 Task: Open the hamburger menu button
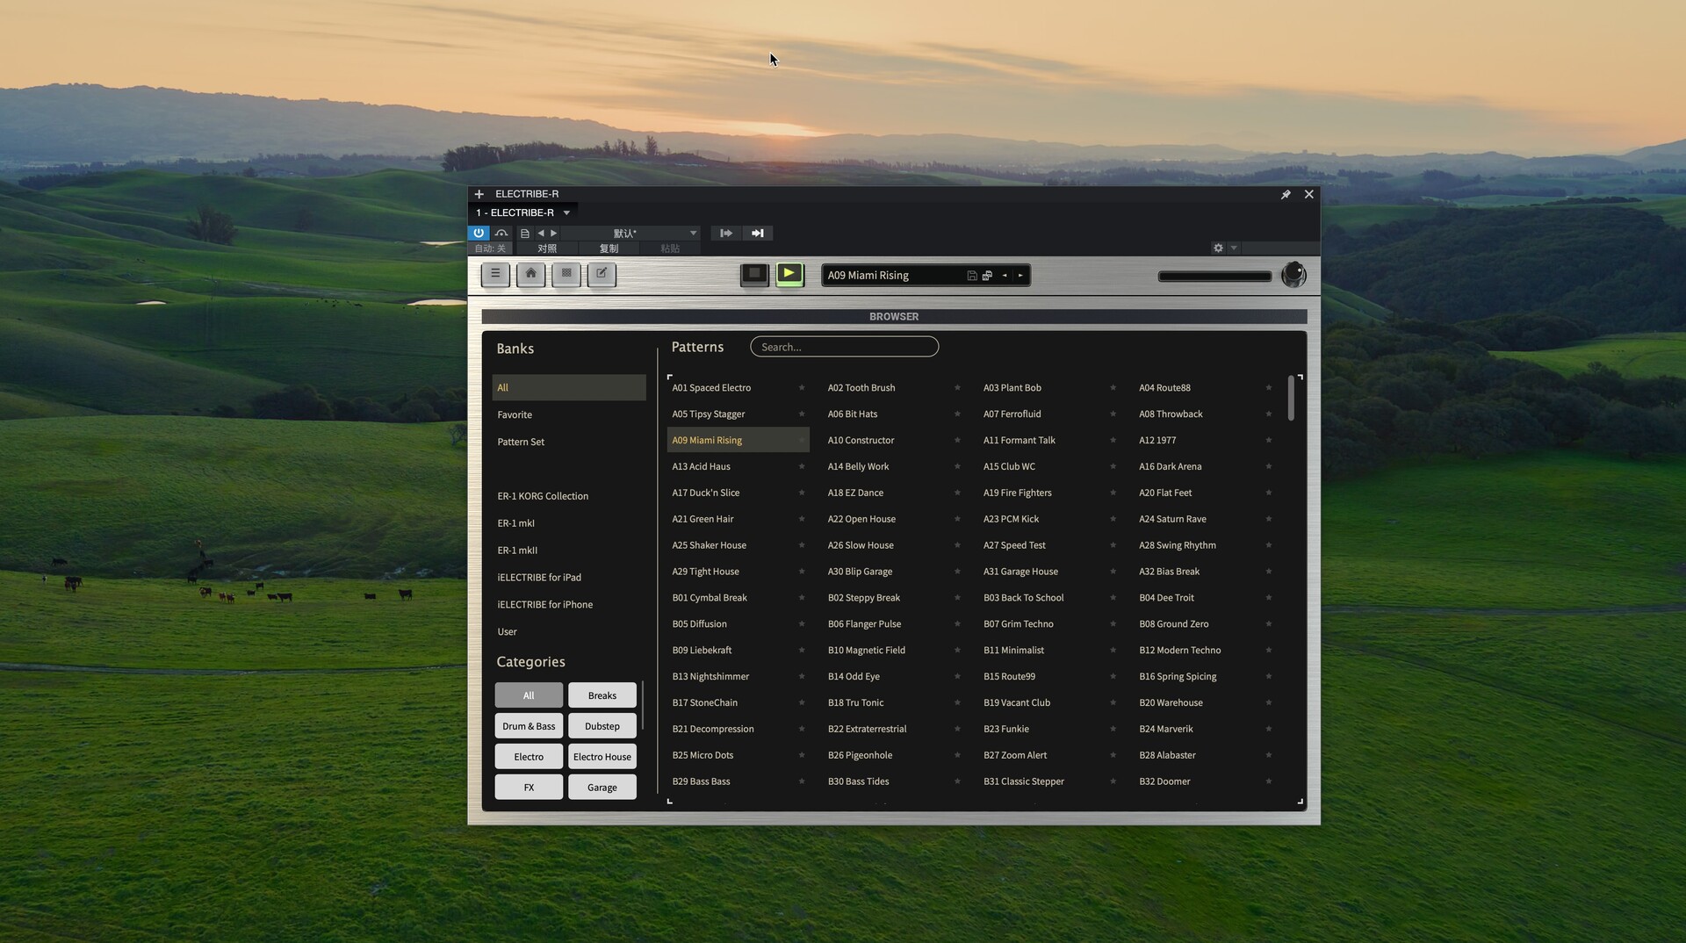(495, 274)
